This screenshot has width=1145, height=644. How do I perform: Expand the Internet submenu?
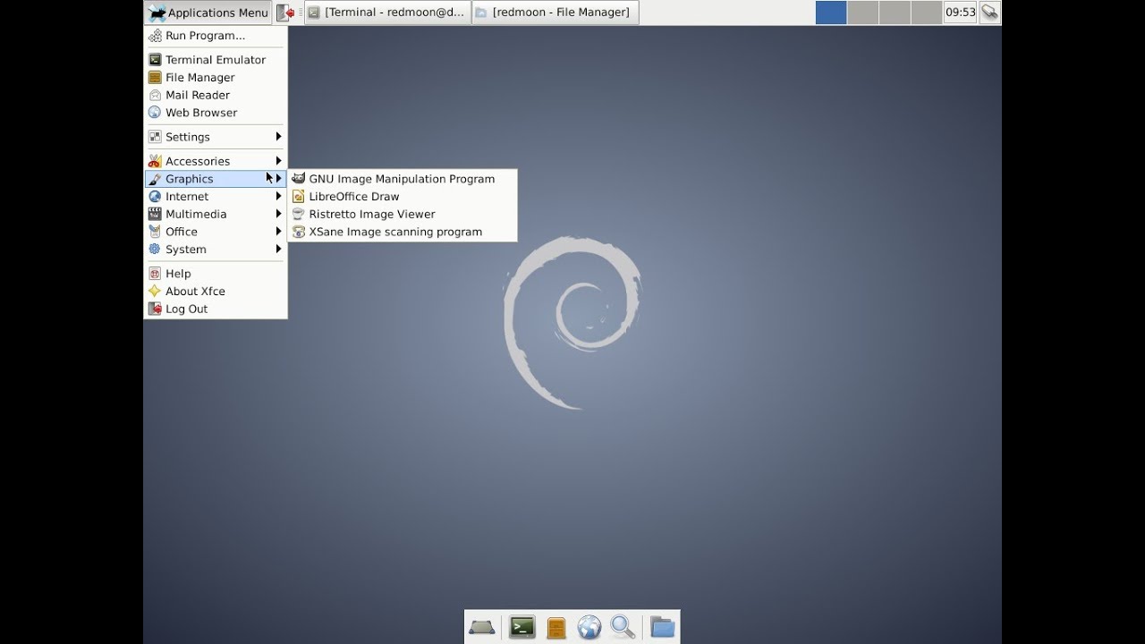click(x=215, y=197)
